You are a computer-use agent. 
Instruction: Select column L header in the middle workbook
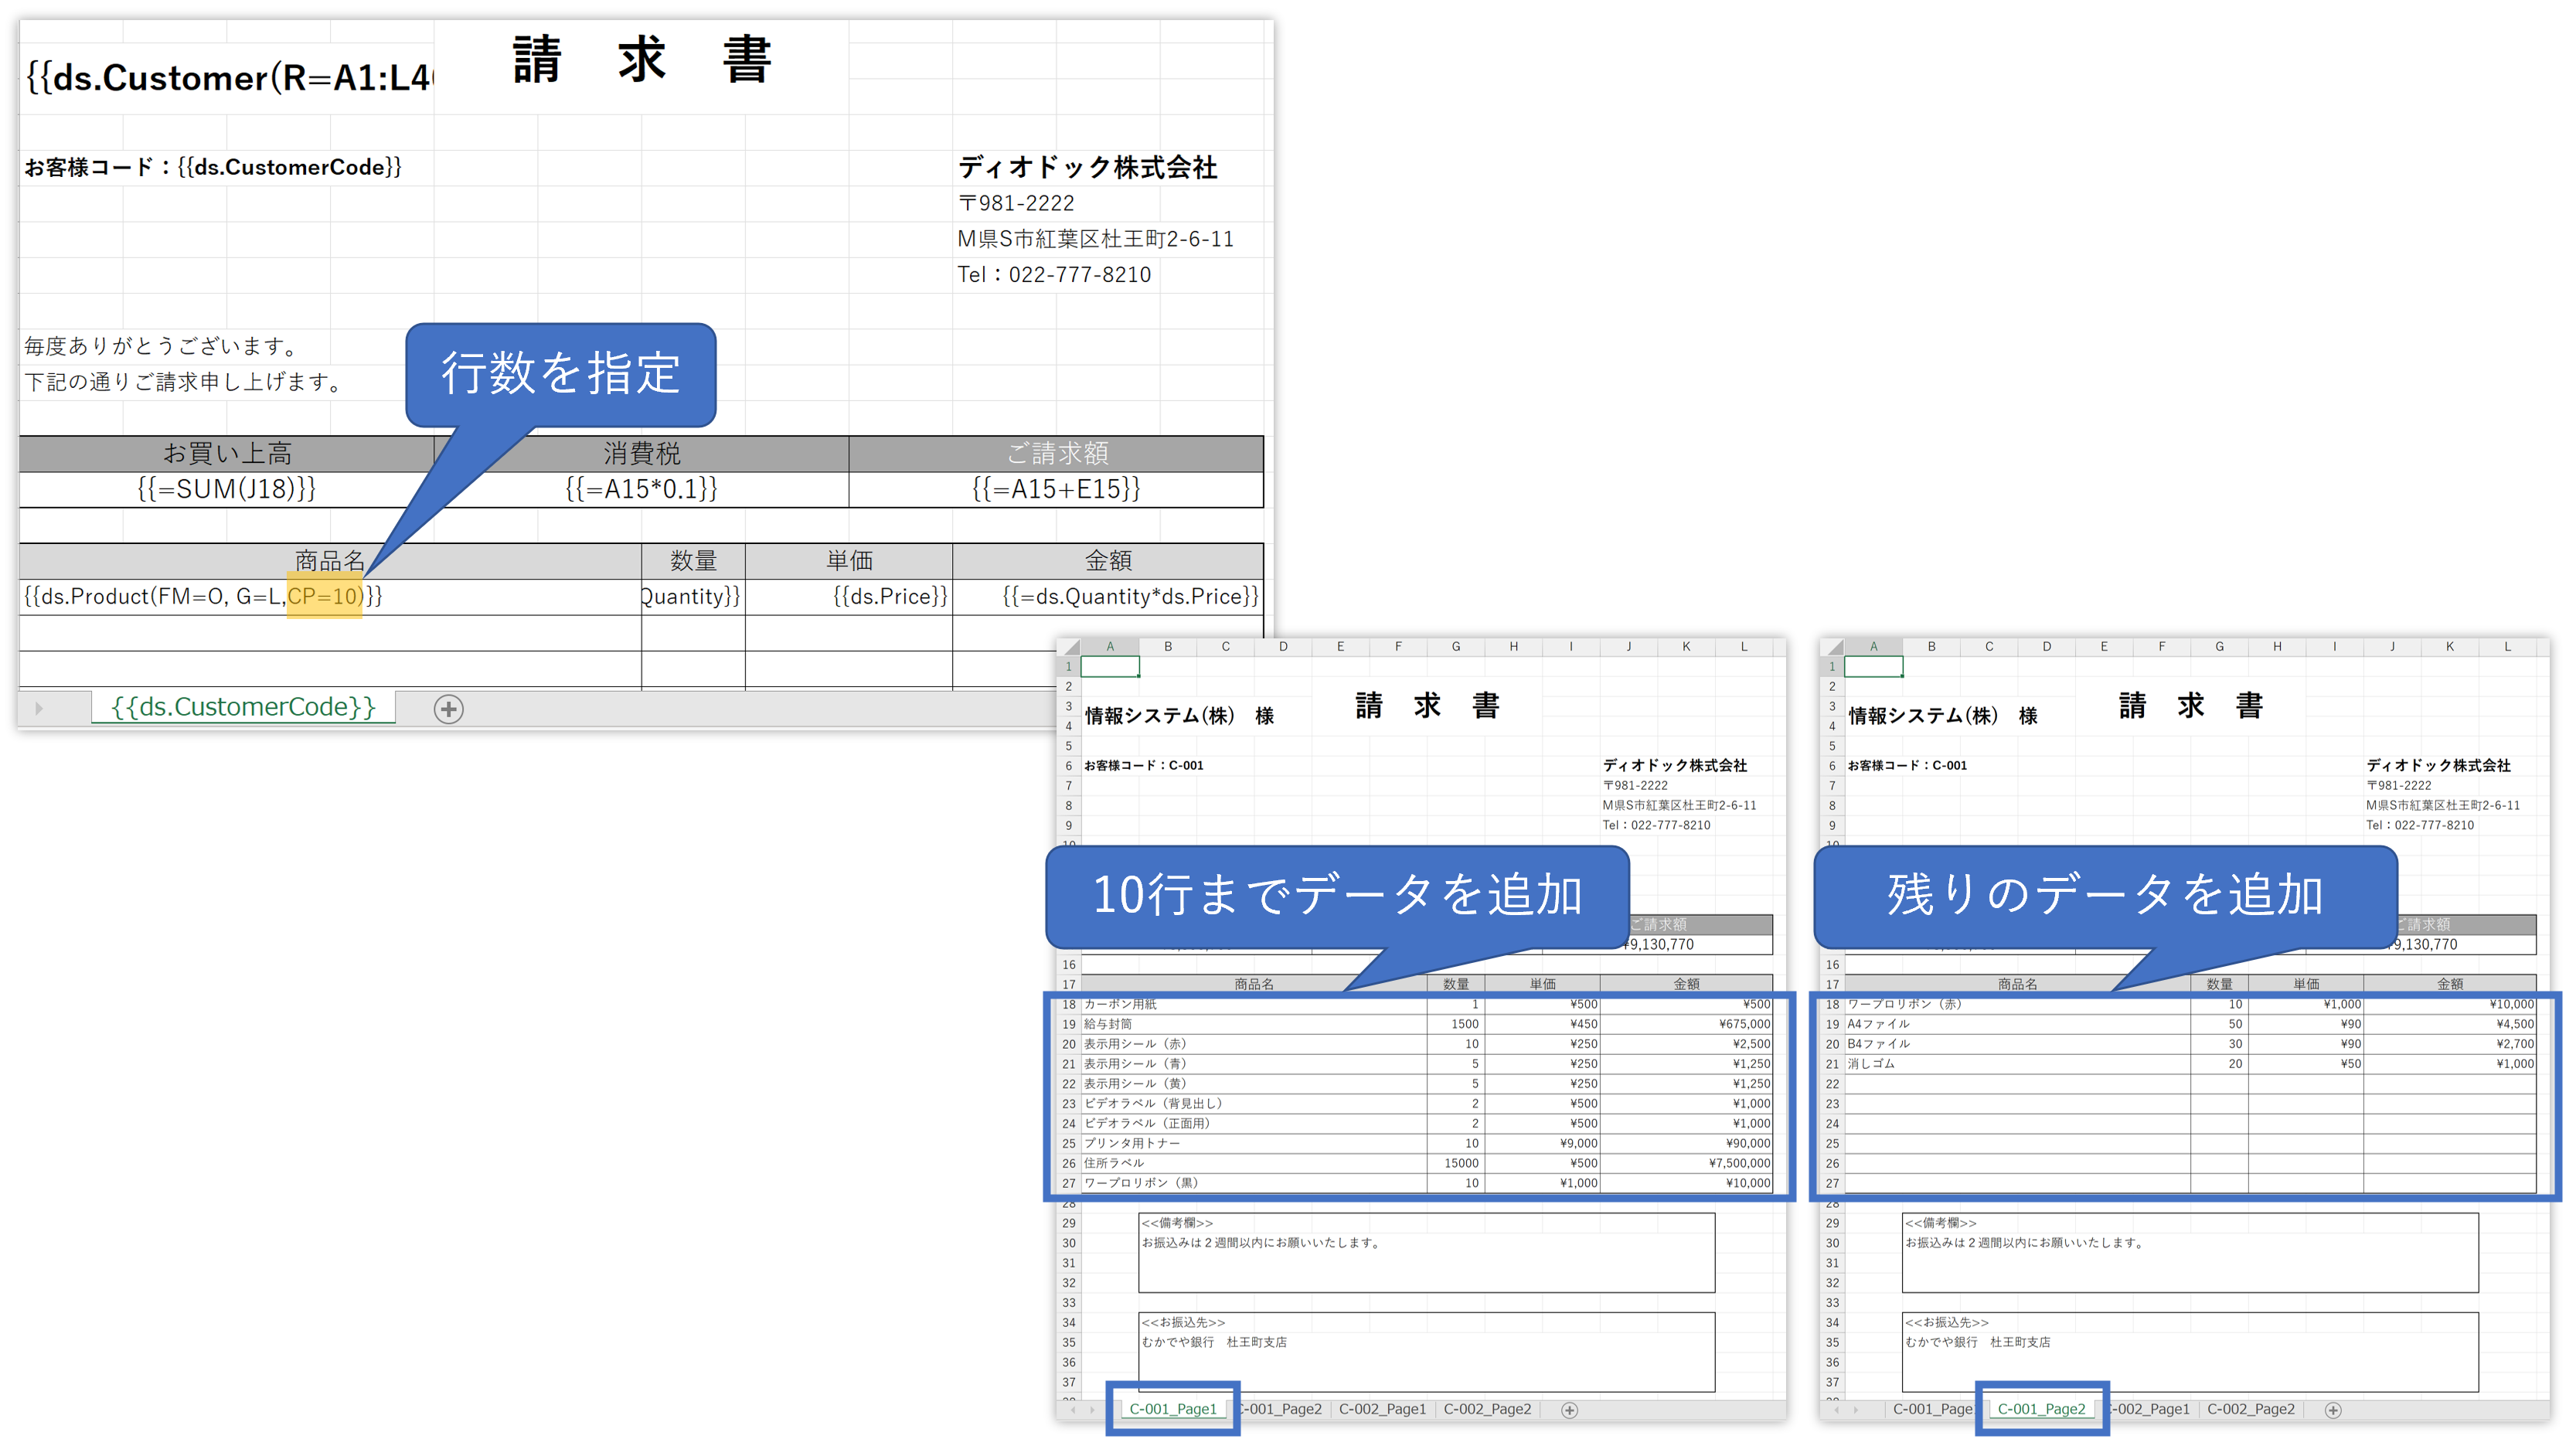coord(1744,647)
